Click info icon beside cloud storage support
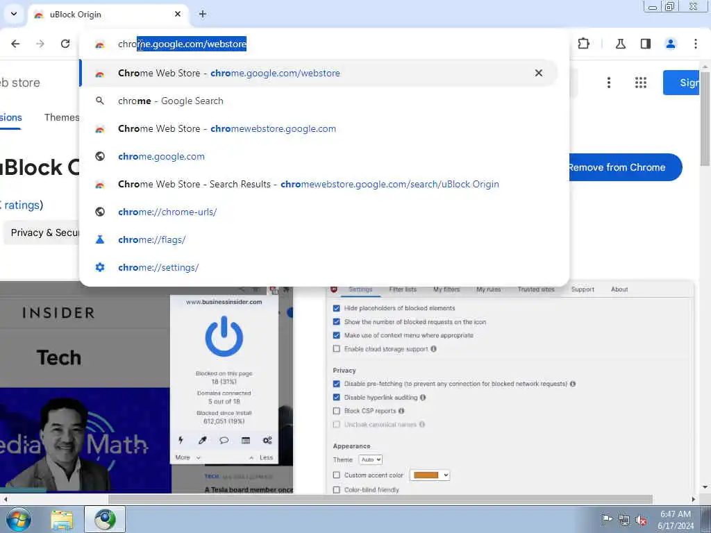This screenshot has width=711, height=533. 433,349
